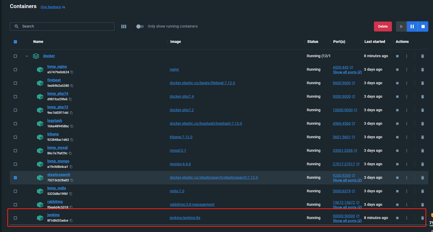Open column visibility settings icon
Screen dimensions: 433x232
click(124, 26)
